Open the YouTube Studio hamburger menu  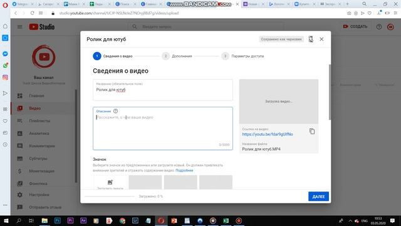[x=19, y=26]
